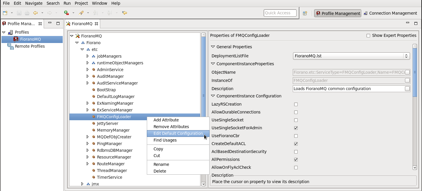Click the back navigation arrow icon
The height and width of the screenshot is (191, 422).
[x=35, y=13]
